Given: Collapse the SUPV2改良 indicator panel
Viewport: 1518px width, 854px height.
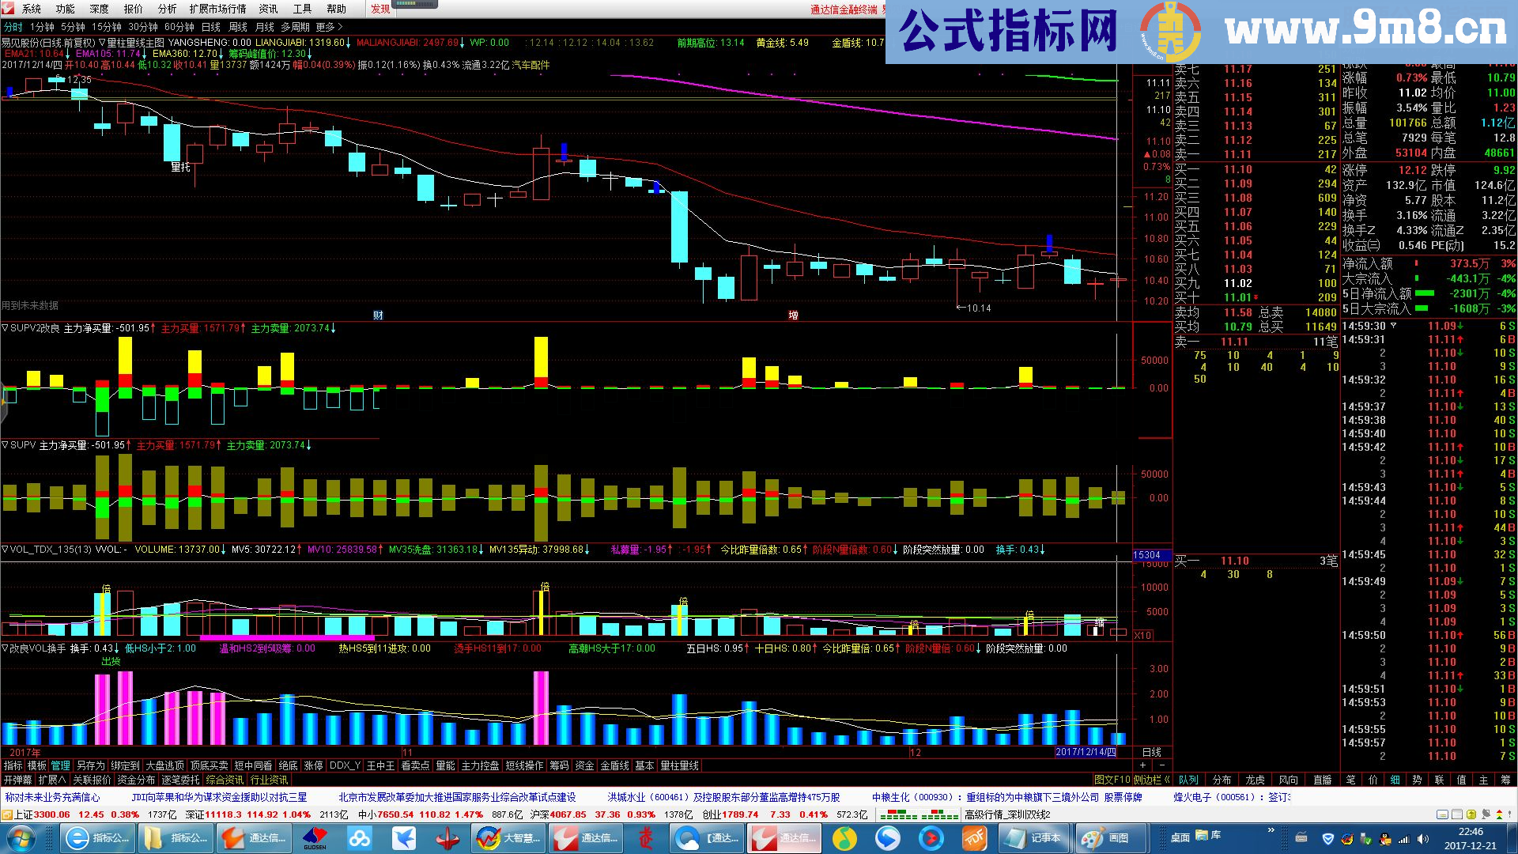Looking at the screenshot, I should click(6, 327).
